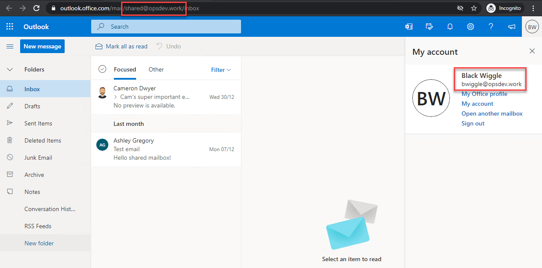Click the Help question mark icon
This screenshot has height=268, width=542.
pyautogui.click(x=491, y=27)
